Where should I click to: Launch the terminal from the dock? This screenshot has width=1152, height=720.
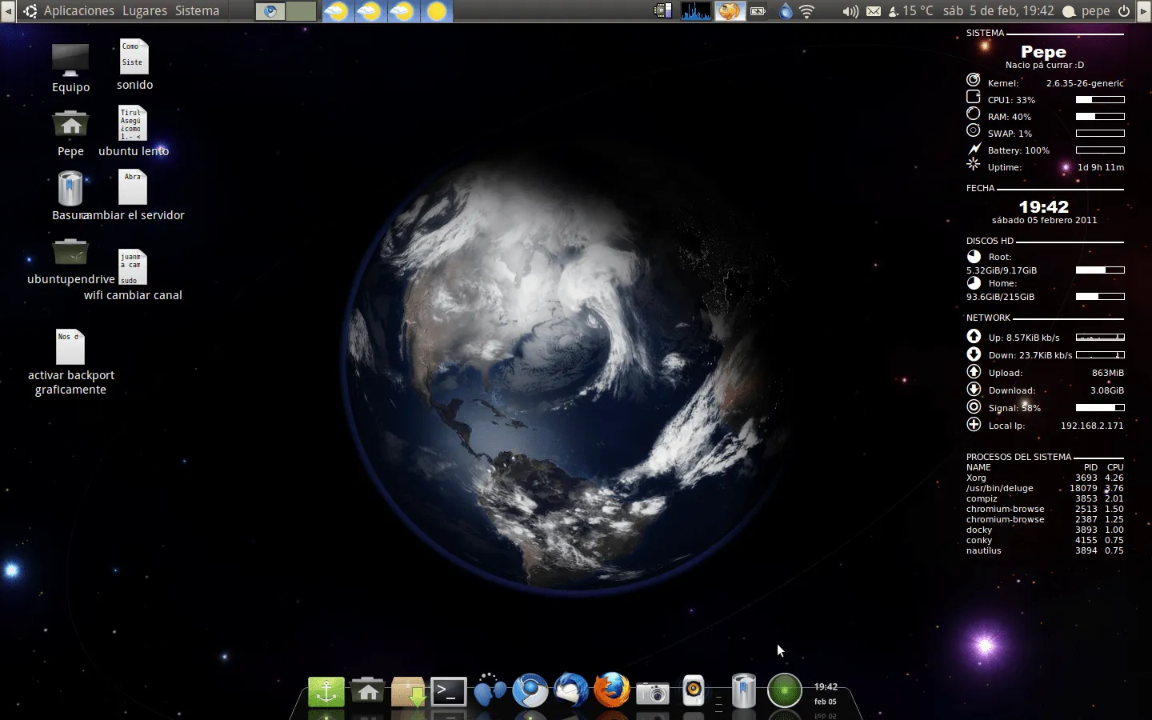click(448, 692)
